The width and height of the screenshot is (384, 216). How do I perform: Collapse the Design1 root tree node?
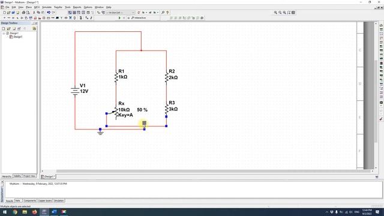pyautogui.click(x=4, y=34)
